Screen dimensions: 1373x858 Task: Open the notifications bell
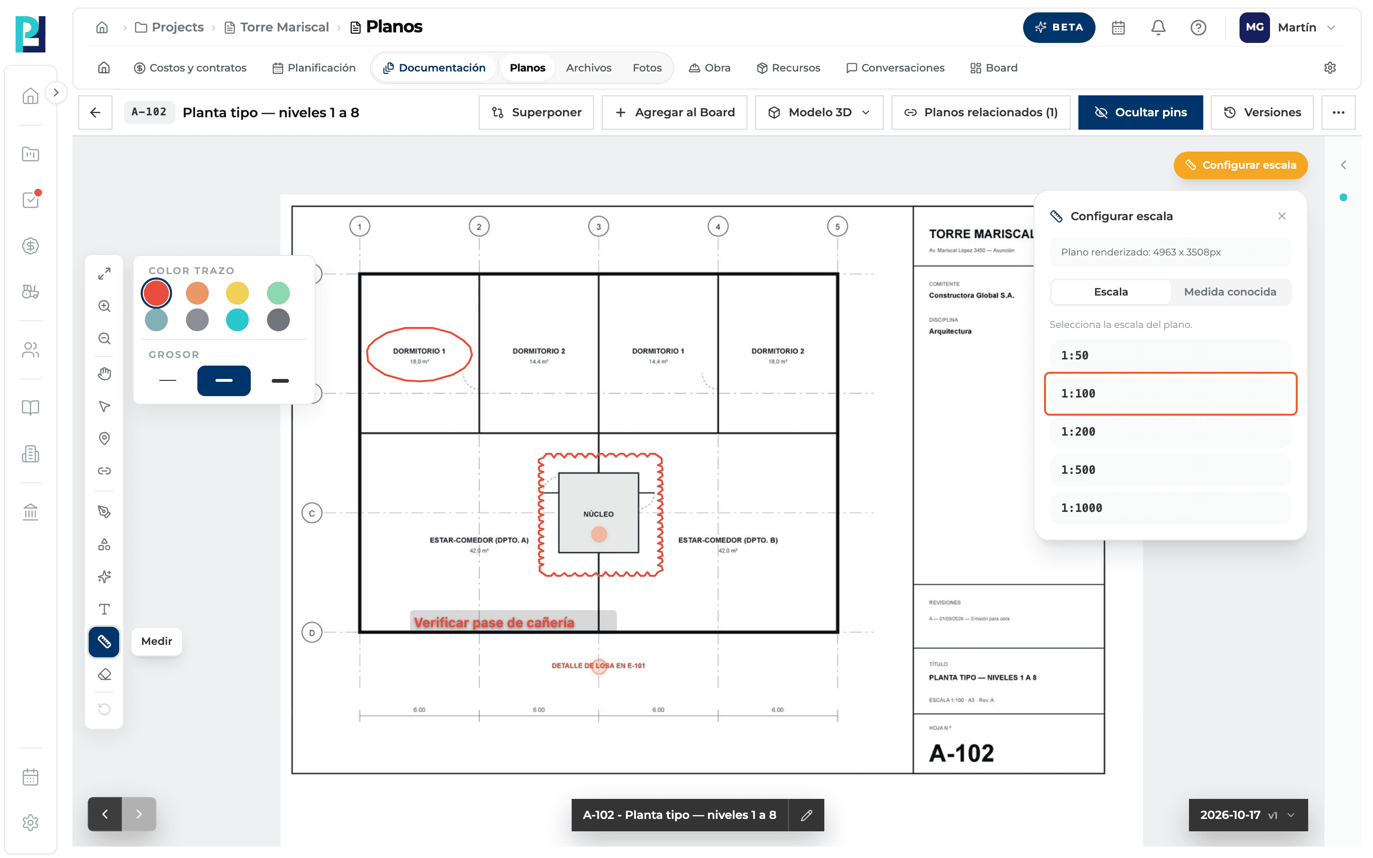(1158, 27)
